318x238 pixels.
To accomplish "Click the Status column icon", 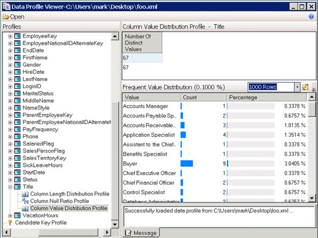I will point(18,180).
